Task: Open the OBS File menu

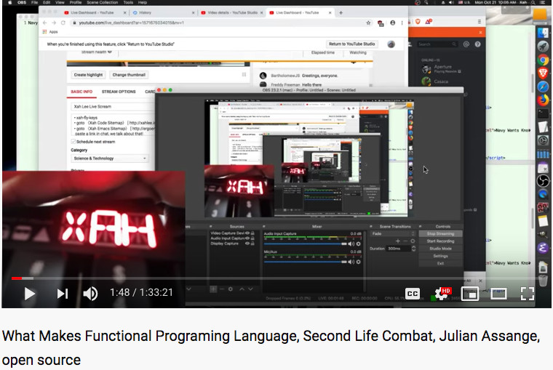Action: (35, 2)
